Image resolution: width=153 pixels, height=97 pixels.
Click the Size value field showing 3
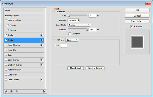(92, 16)
